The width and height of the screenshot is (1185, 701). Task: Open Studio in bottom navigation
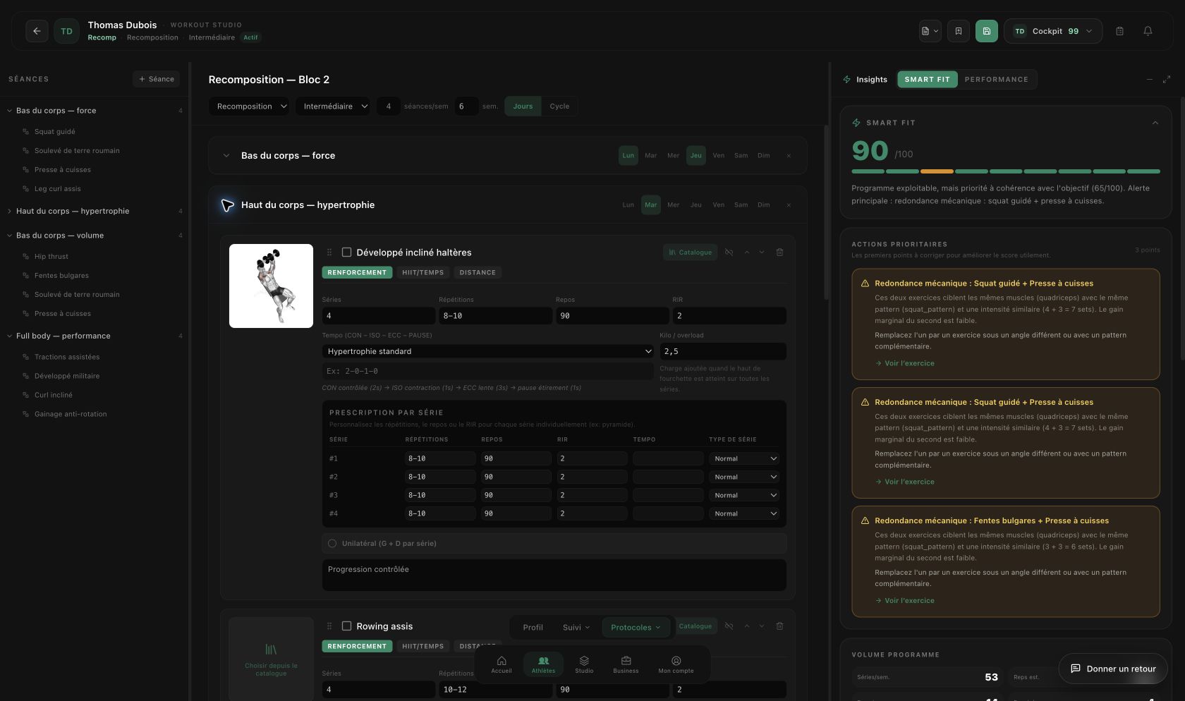point(584,664)
